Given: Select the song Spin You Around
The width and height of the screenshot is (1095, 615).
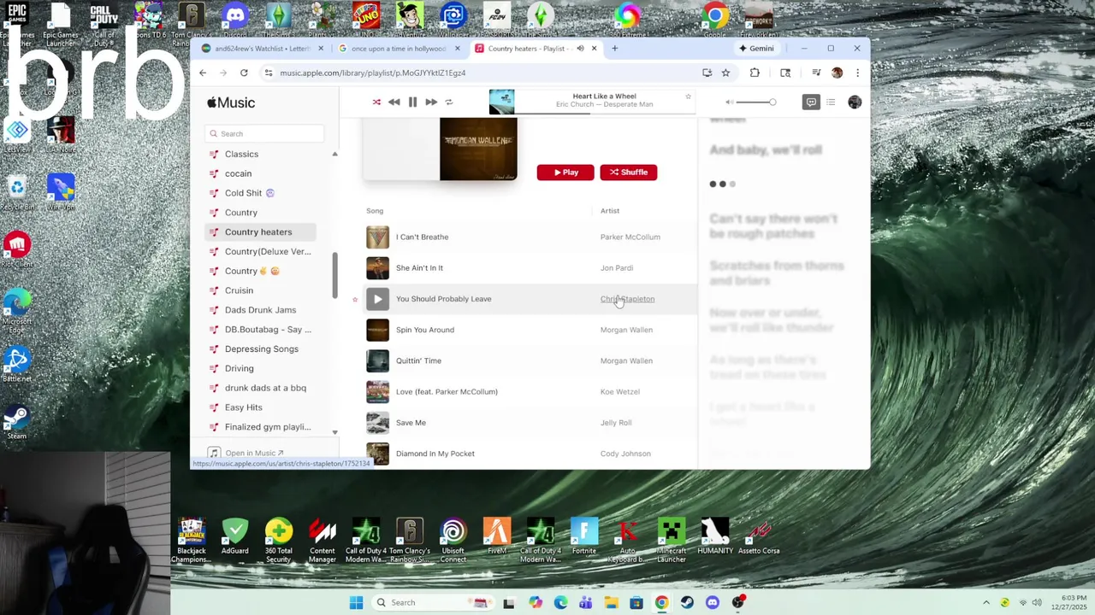Looking at the screenshot, I should coord(425,330).
